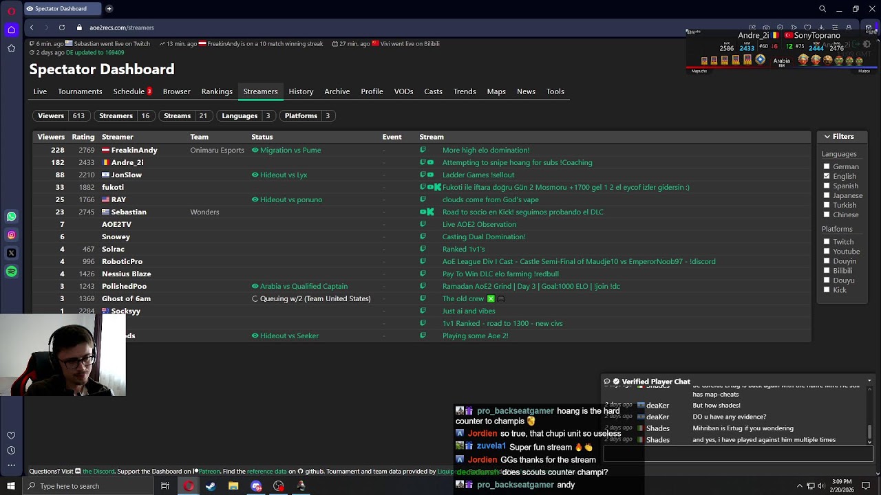Click the Twitch icon in FreakinAndy's stream row
Image resolution: width=881 pixels, height=495 pixels.
coord(423,150)
